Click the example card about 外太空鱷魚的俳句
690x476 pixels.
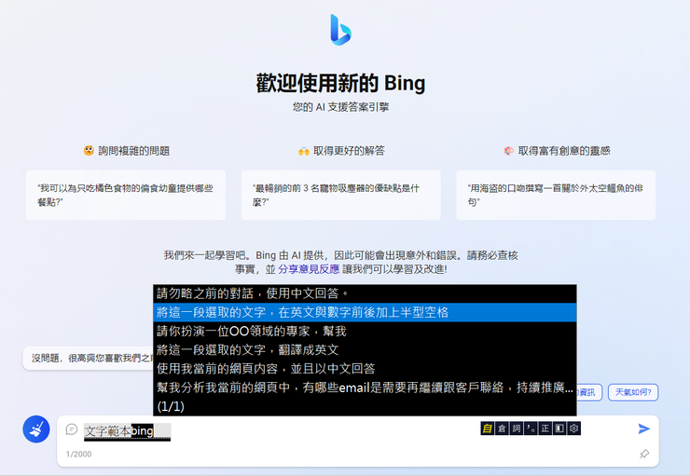click(556, 195)
